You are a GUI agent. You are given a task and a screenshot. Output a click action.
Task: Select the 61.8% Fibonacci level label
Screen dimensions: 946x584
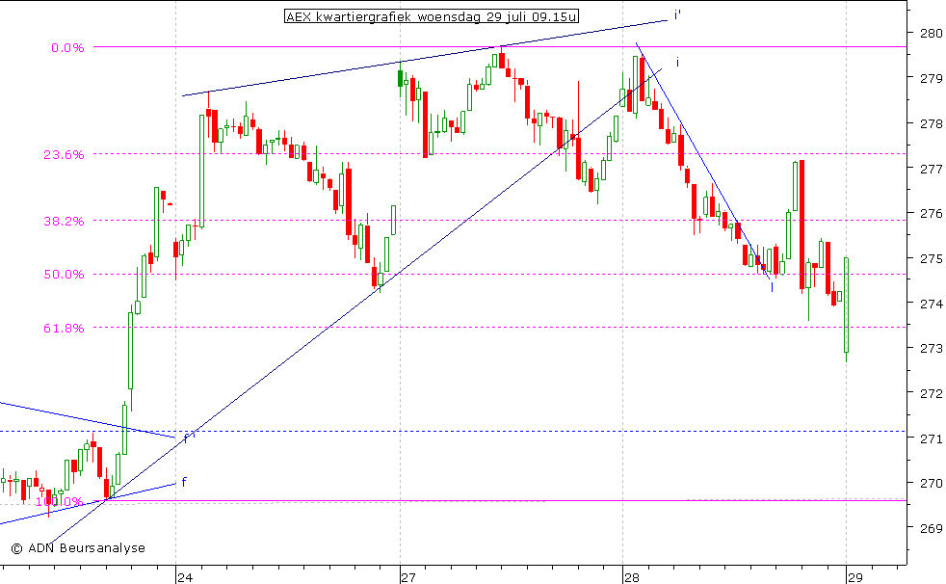pos(64,328)
